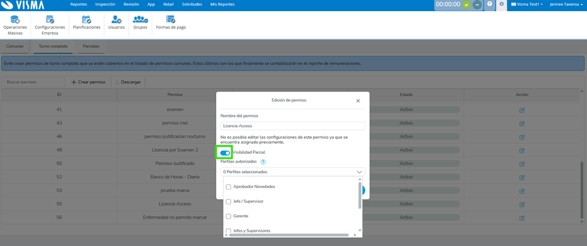Click the Descargar button

pos(128,82)
